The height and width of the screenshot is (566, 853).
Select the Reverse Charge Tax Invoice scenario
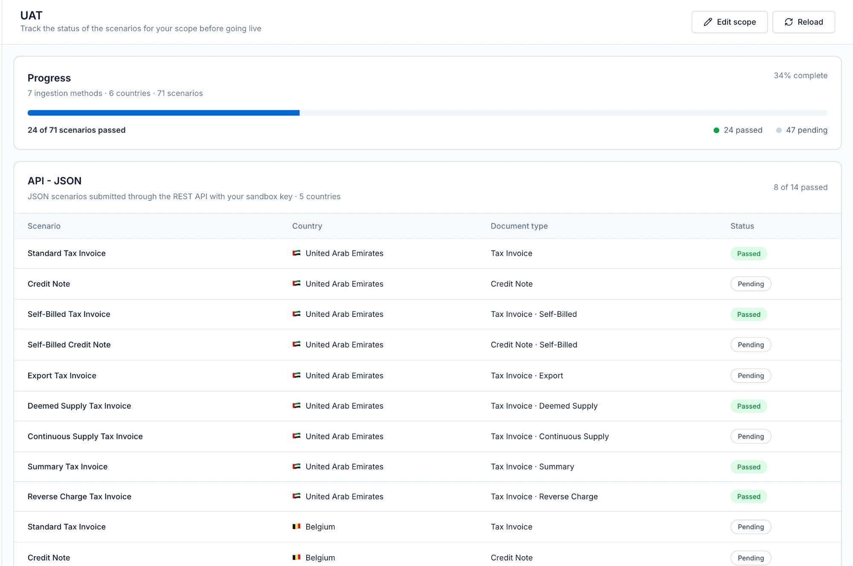pos(79,496)
